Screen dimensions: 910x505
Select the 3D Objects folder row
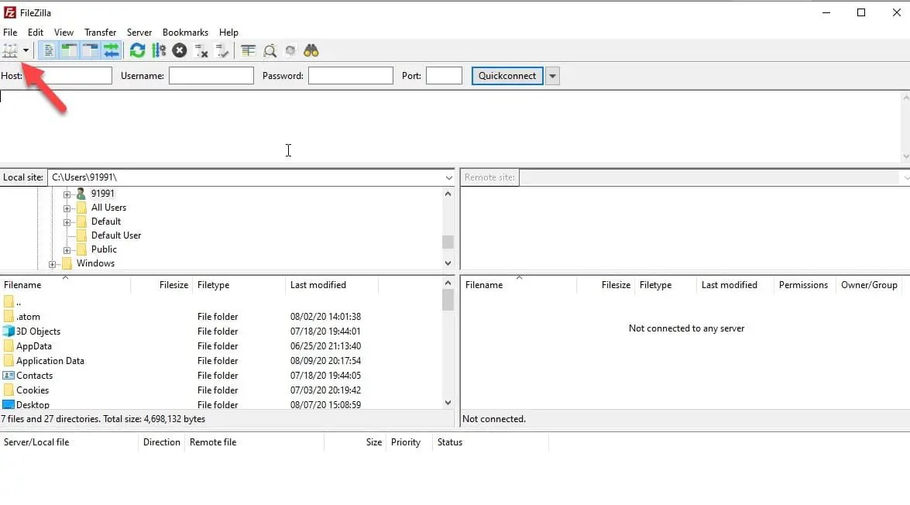point(221,332)
